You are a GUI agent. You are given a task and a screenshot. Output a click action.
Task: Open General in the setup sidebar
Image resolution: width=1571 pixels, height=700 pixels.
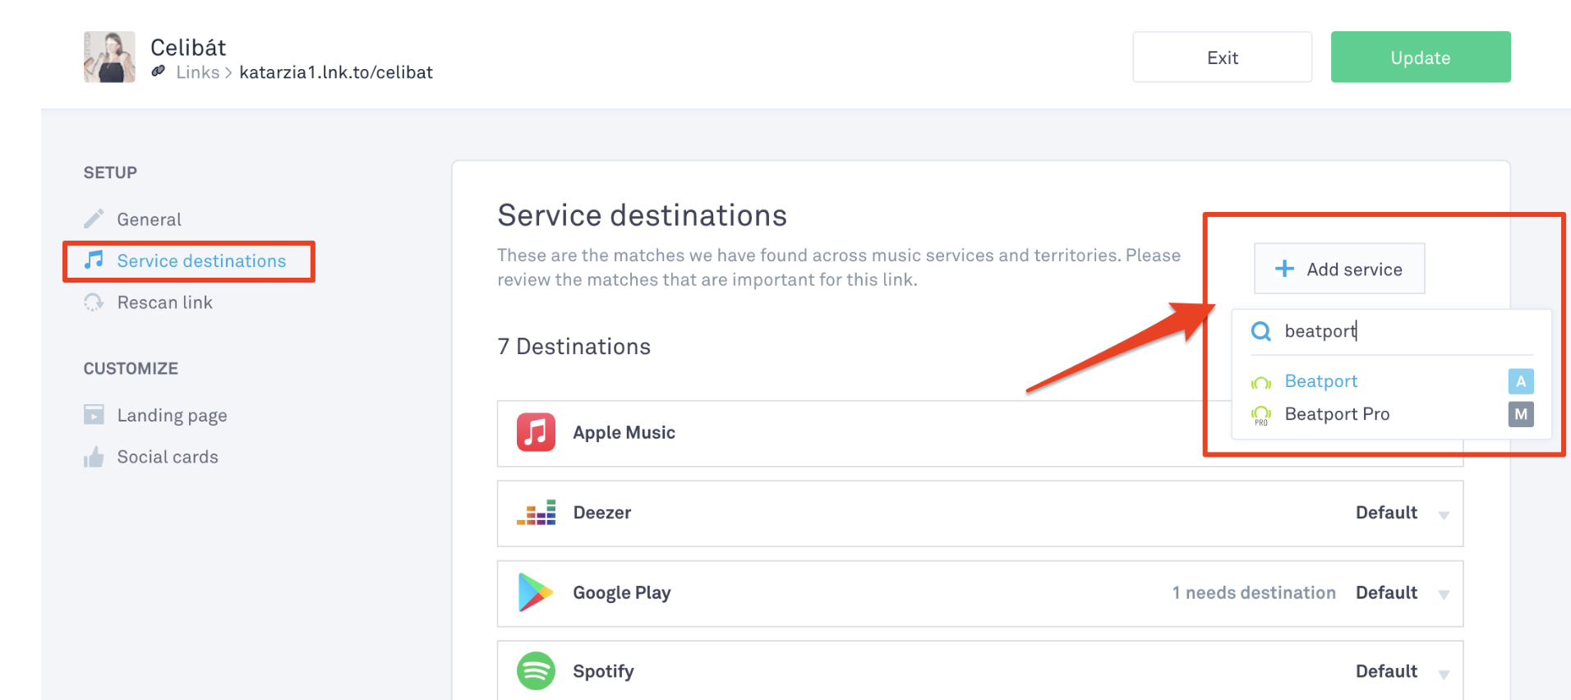coord(149,219)
